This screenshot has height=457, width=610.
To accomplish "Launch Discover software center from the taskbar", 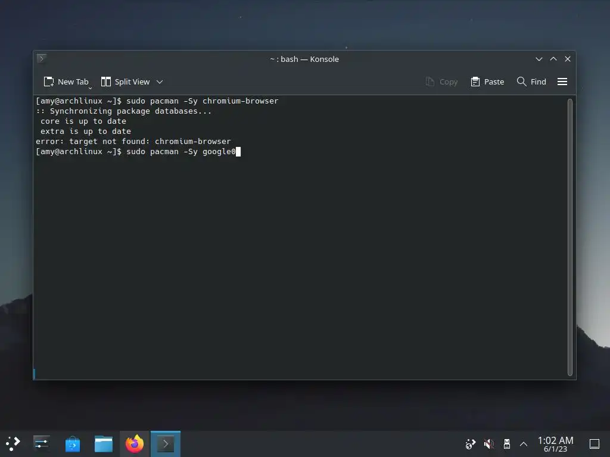I will pos(72,444).
